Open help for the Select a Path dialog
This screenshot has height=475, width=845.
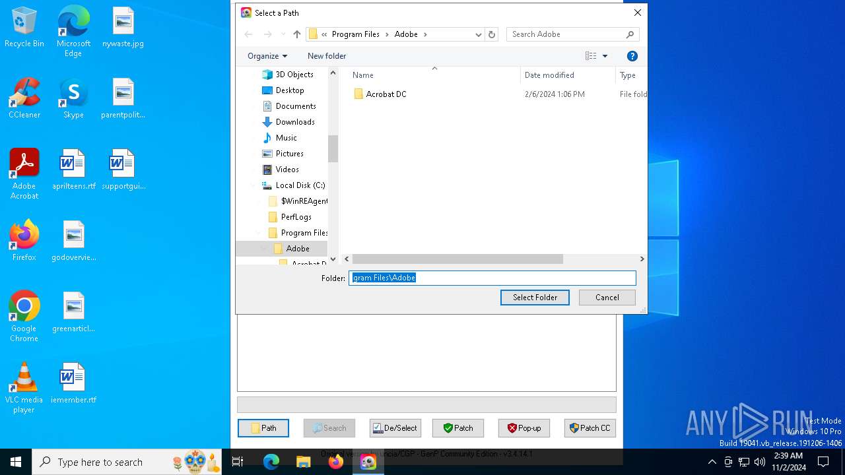632,56
